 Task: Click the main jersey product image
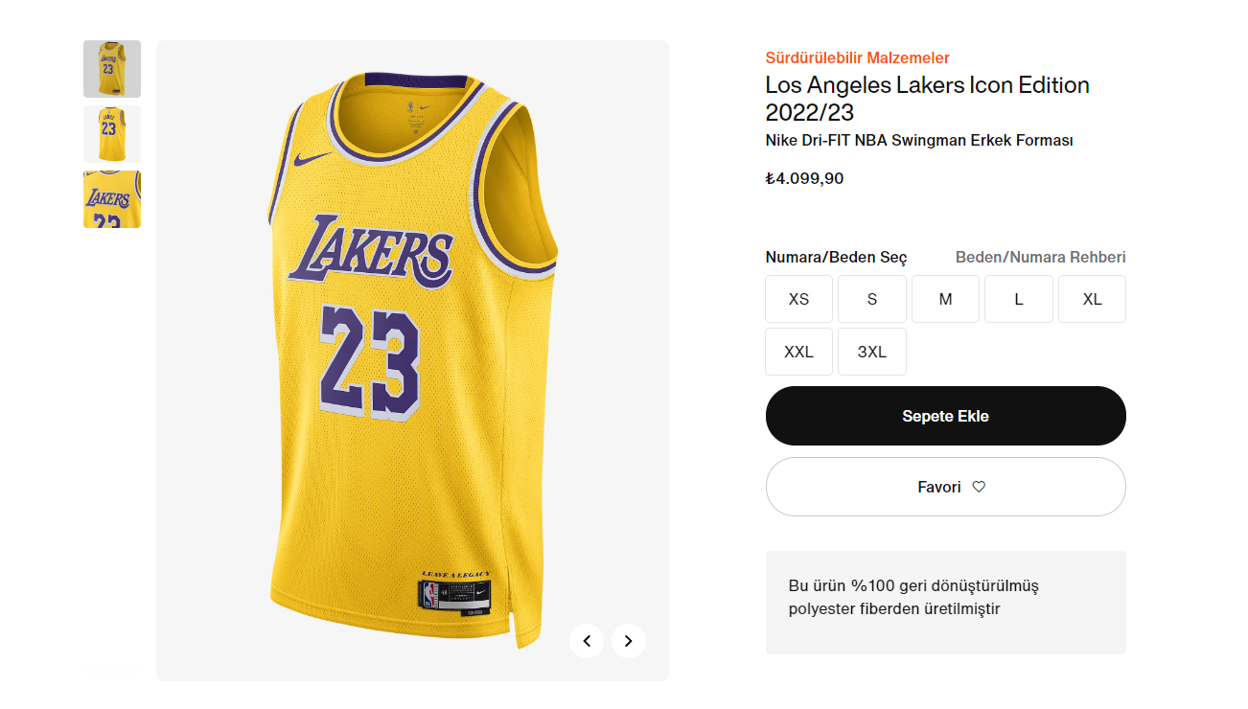point(412,360)
